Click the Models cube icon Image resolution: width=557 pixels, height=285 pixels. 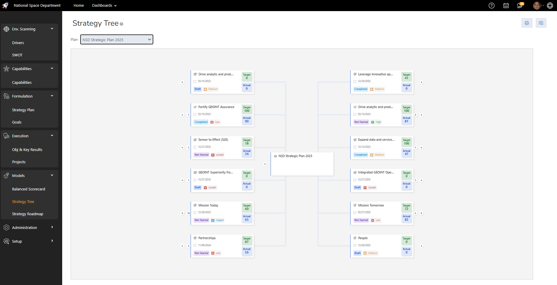tap(6, 175)
